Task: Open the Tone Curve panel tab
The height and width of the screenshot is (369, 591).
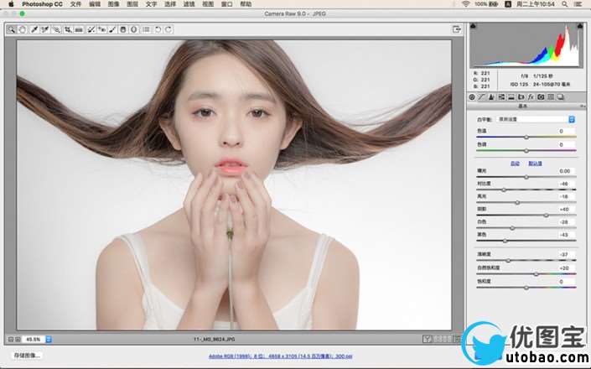Action: 481,97
